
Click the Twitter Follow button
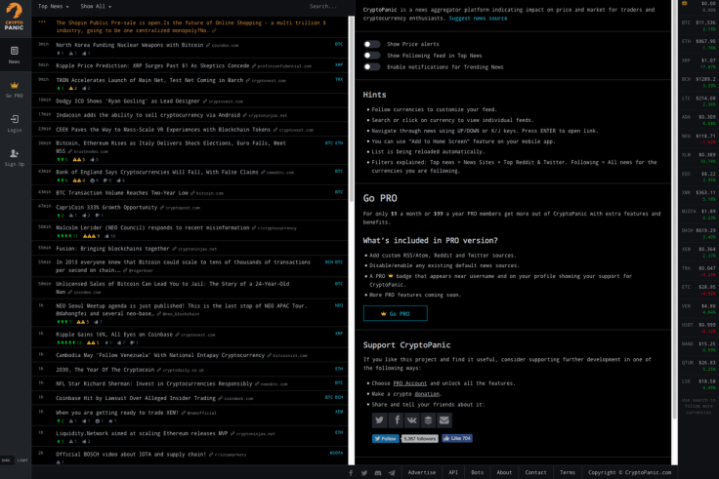pyautogui.click(x=385, y=439)
